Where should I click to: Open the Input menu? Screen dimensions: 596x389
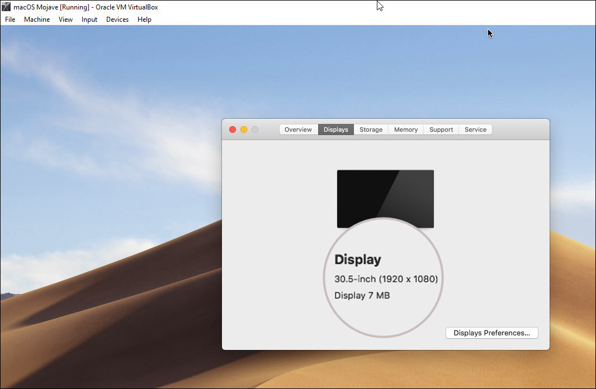click(x=89, y=20)
